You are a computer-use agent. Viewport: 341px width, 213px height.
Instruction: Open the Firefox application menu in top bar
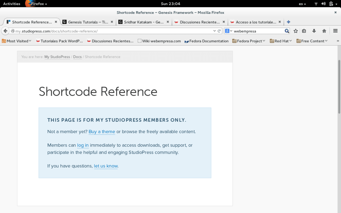click(x=36, y=4)
